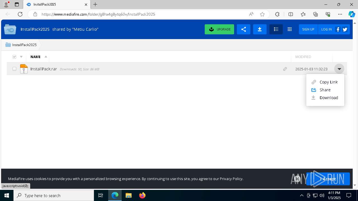Click the SIGN UP button
The image size is (358, 201).
tap(308, 29)
